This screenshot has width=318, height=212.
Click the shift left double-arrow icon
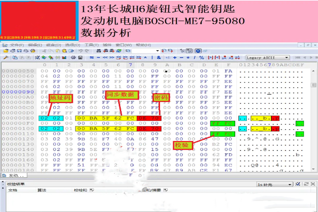pyautogui.click(x=106, y=58)
